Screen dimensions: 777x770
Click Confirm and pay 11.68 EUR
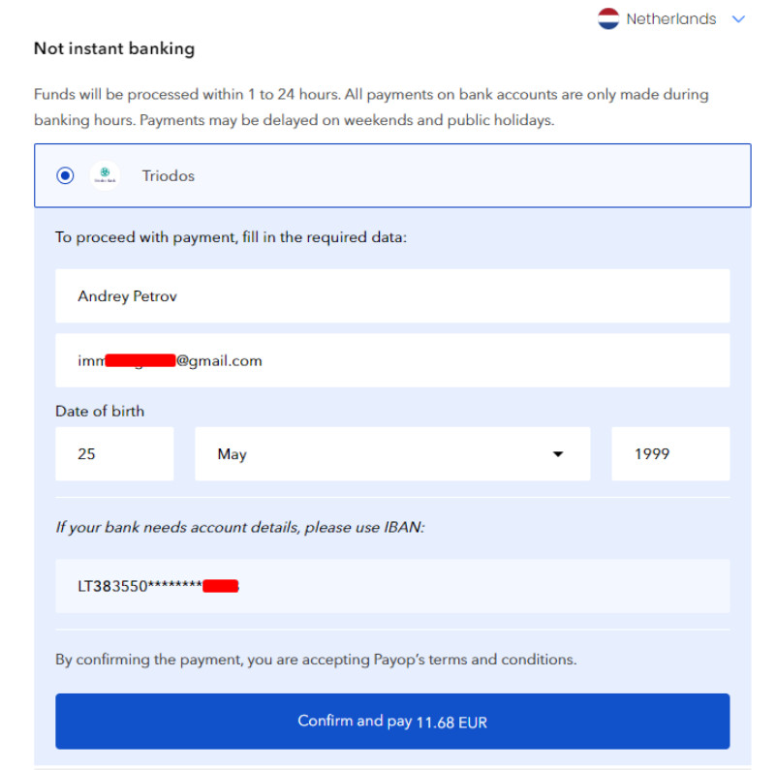coord(392,722)
